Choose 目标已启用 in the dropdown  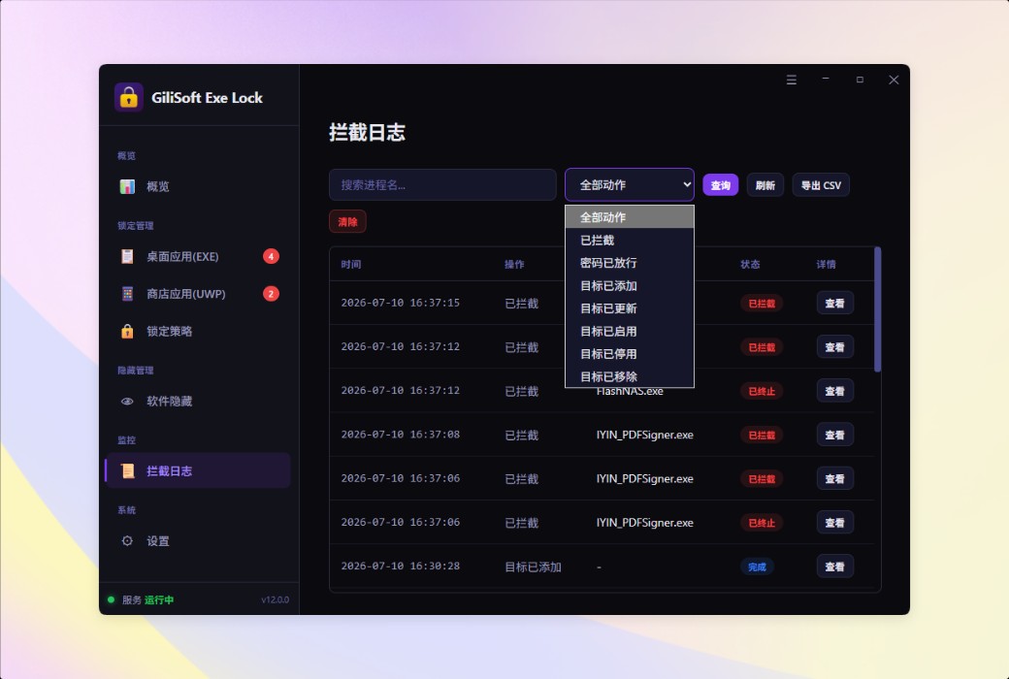(630, 331)
